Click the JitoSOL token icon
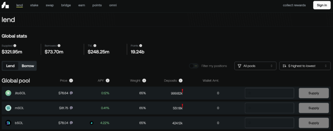The width and height of the screenshot is (333, 131). (8, 93)
